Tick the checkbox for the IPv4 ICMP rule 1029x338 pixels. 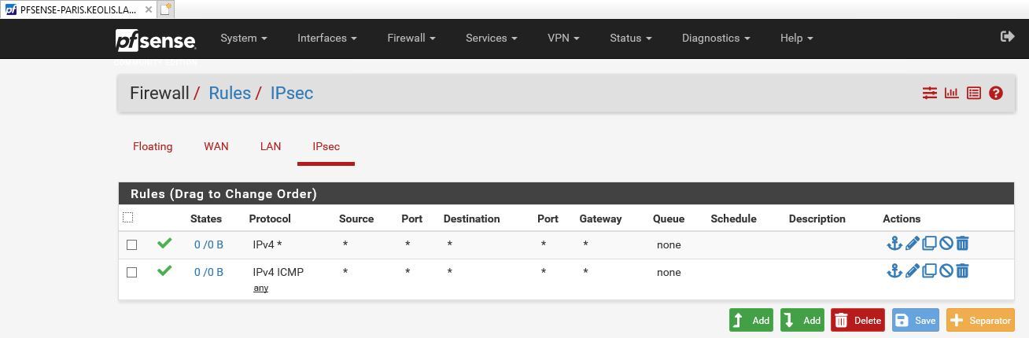(x=131, y=272)
